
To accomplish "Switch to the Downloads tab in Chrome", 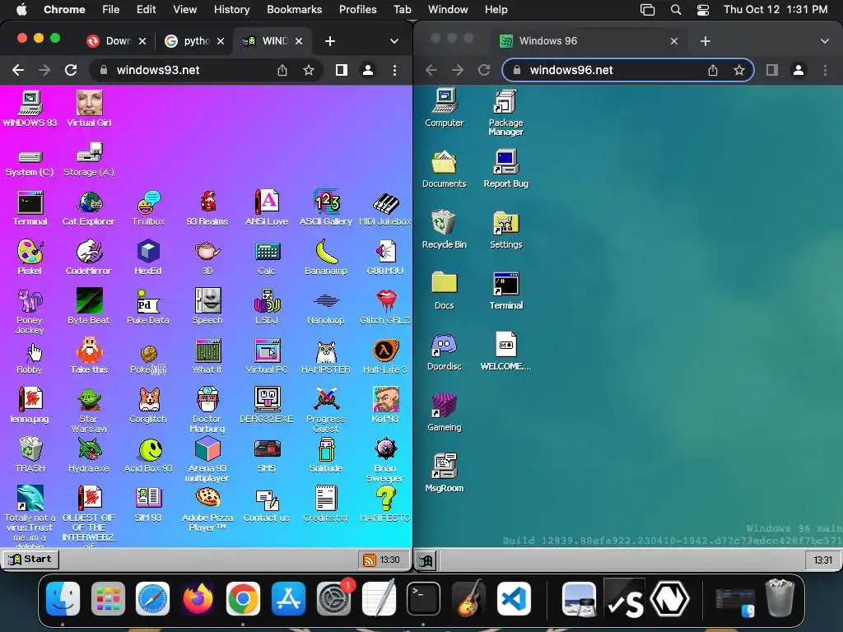I will (117, 41).
